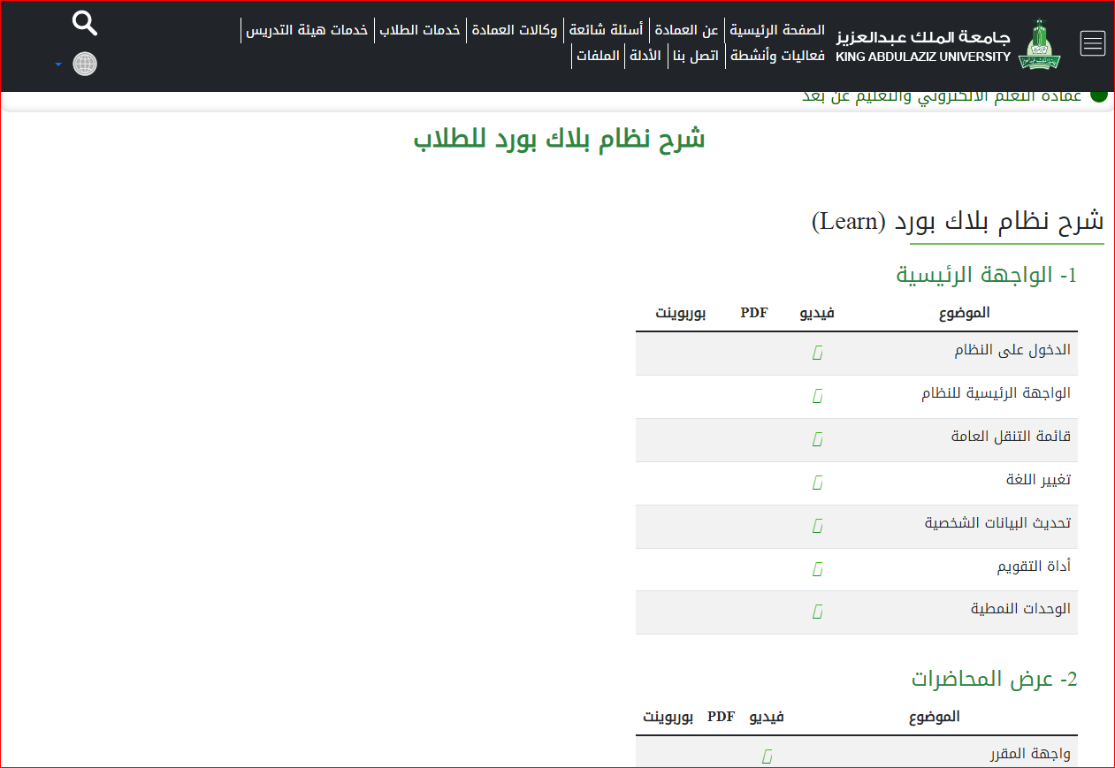This screenshot has height=768, width=1115.
Task: Click the globe language icon
Action: click(85, 65)
